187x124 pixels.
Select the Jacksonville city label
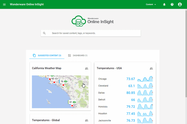pos(105,121)
